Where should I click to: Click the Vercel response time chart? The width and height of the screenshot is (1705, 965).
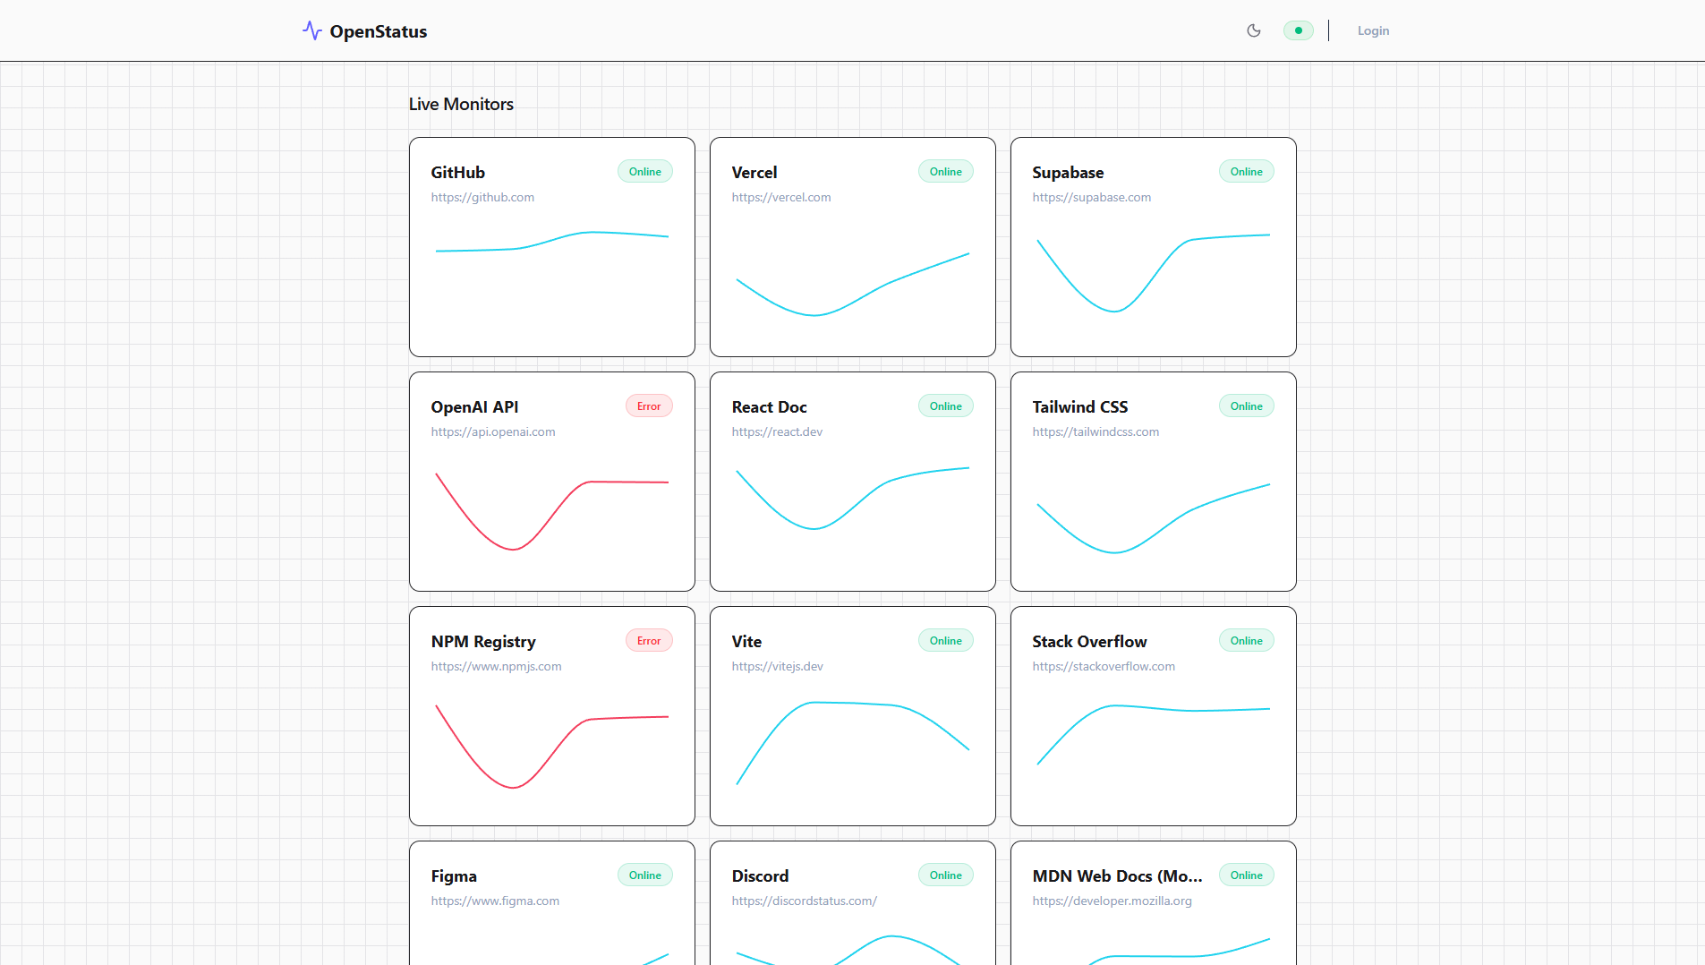tap(853, 285)
